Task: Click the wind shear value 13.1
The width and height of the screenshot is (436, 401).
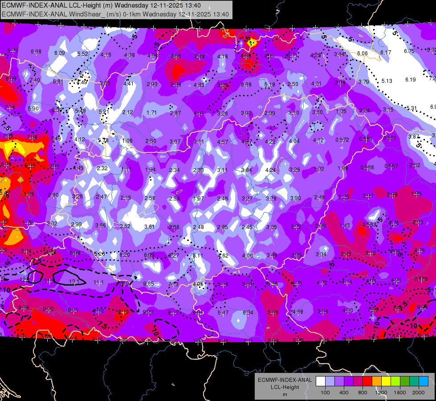Action: pyautogui.click(x=74, y=282)
